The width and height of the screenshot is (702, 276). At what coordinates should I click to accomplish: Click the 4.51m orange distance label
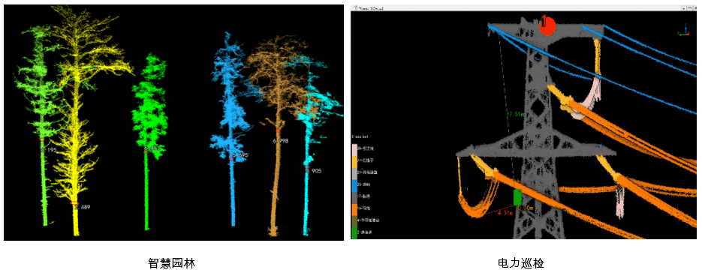[x=505, y=213]
